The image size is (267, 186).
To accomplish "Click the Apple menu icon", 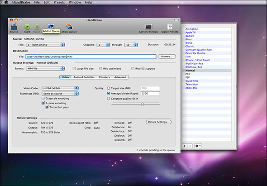I will [x=6, y=2].
